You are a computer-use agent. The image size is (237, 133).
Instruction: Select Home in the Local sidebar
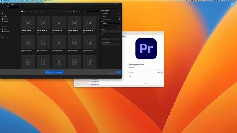point(4,14)
